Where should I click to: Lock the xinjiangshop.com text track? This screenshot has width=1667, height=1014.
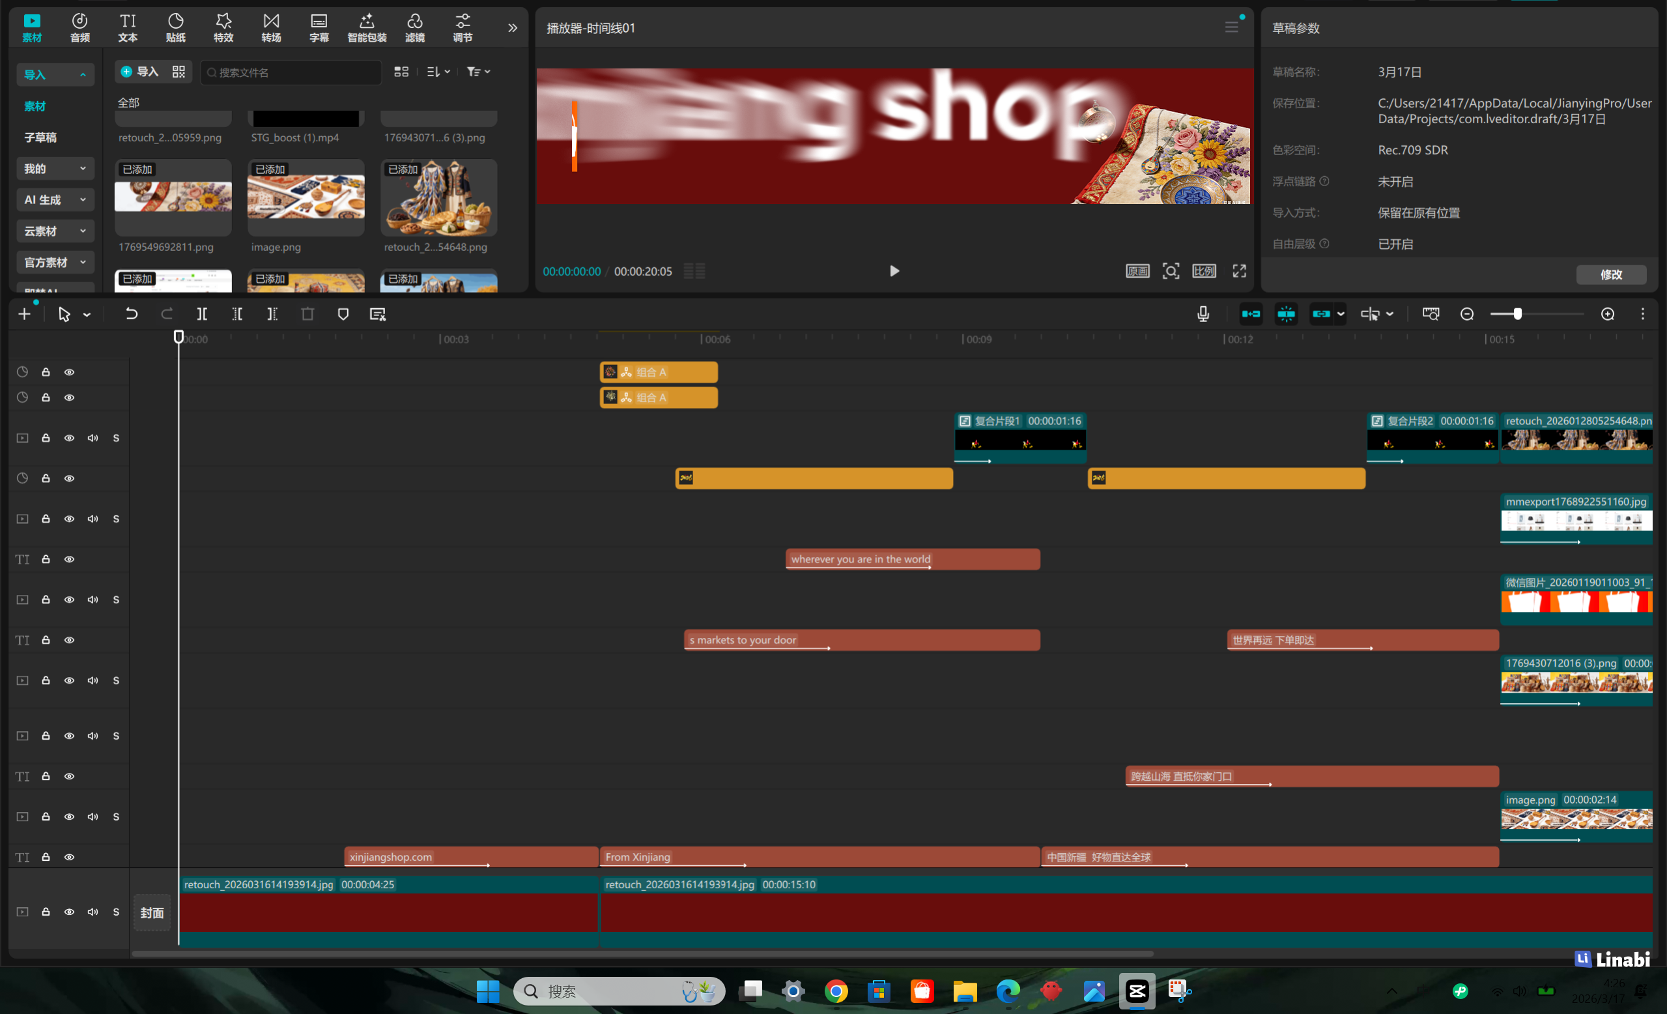click(46, 857)
